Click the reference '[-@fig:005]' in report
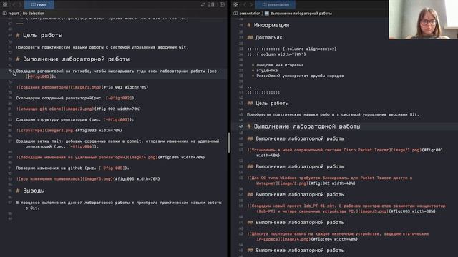Screen dimensions: 458x257 pos(112,168)
